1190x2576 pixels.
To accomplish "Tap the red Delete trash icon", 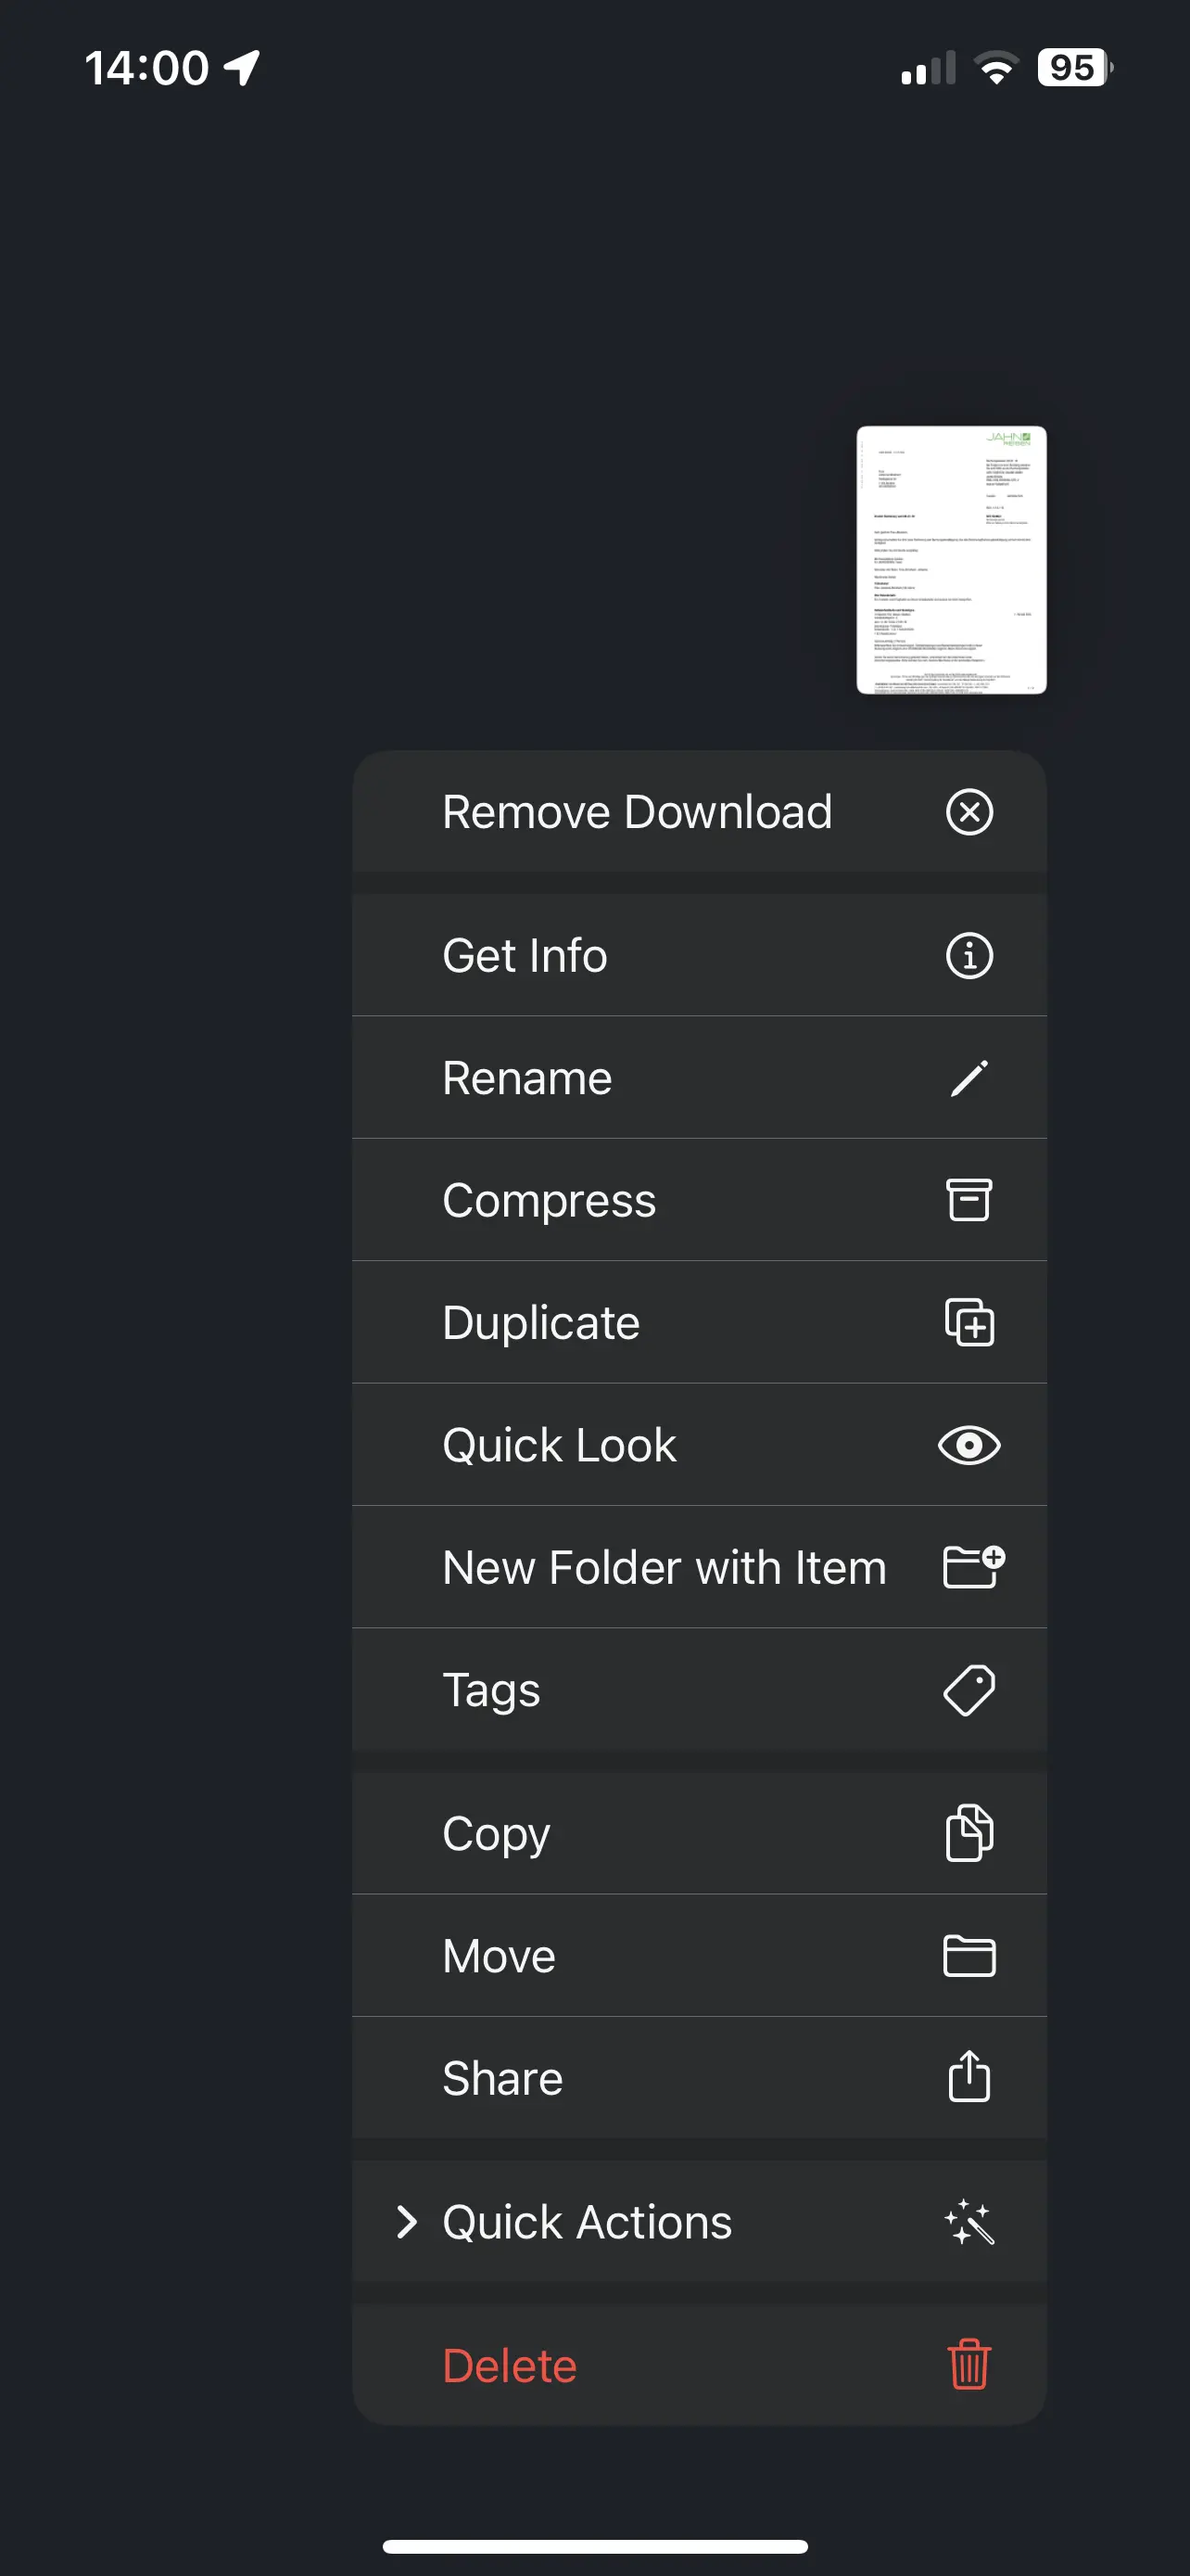I will [x=968, y=2364].
